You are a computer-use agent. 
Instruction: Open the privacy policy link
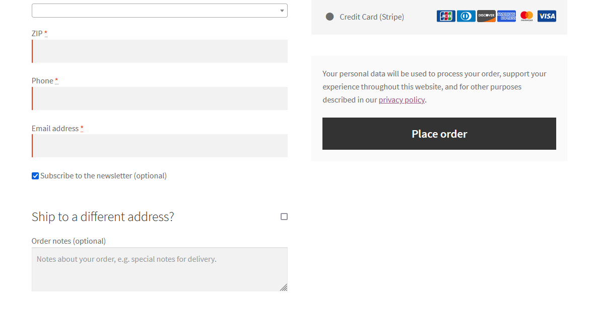402,99
